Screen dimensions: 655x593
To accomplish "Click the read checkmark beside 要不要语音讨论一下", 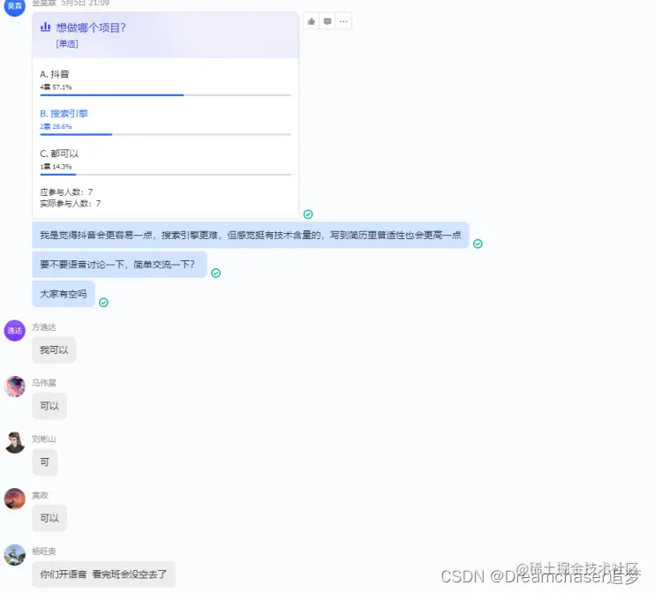I will (215, 273).
